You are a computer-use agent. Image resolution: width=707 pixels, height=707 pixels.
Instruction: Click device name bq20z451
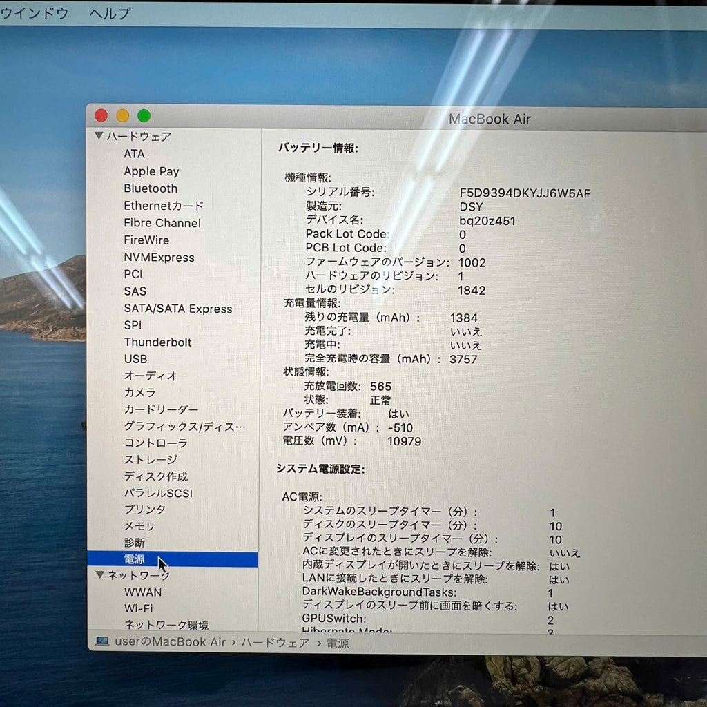point(487,221)
